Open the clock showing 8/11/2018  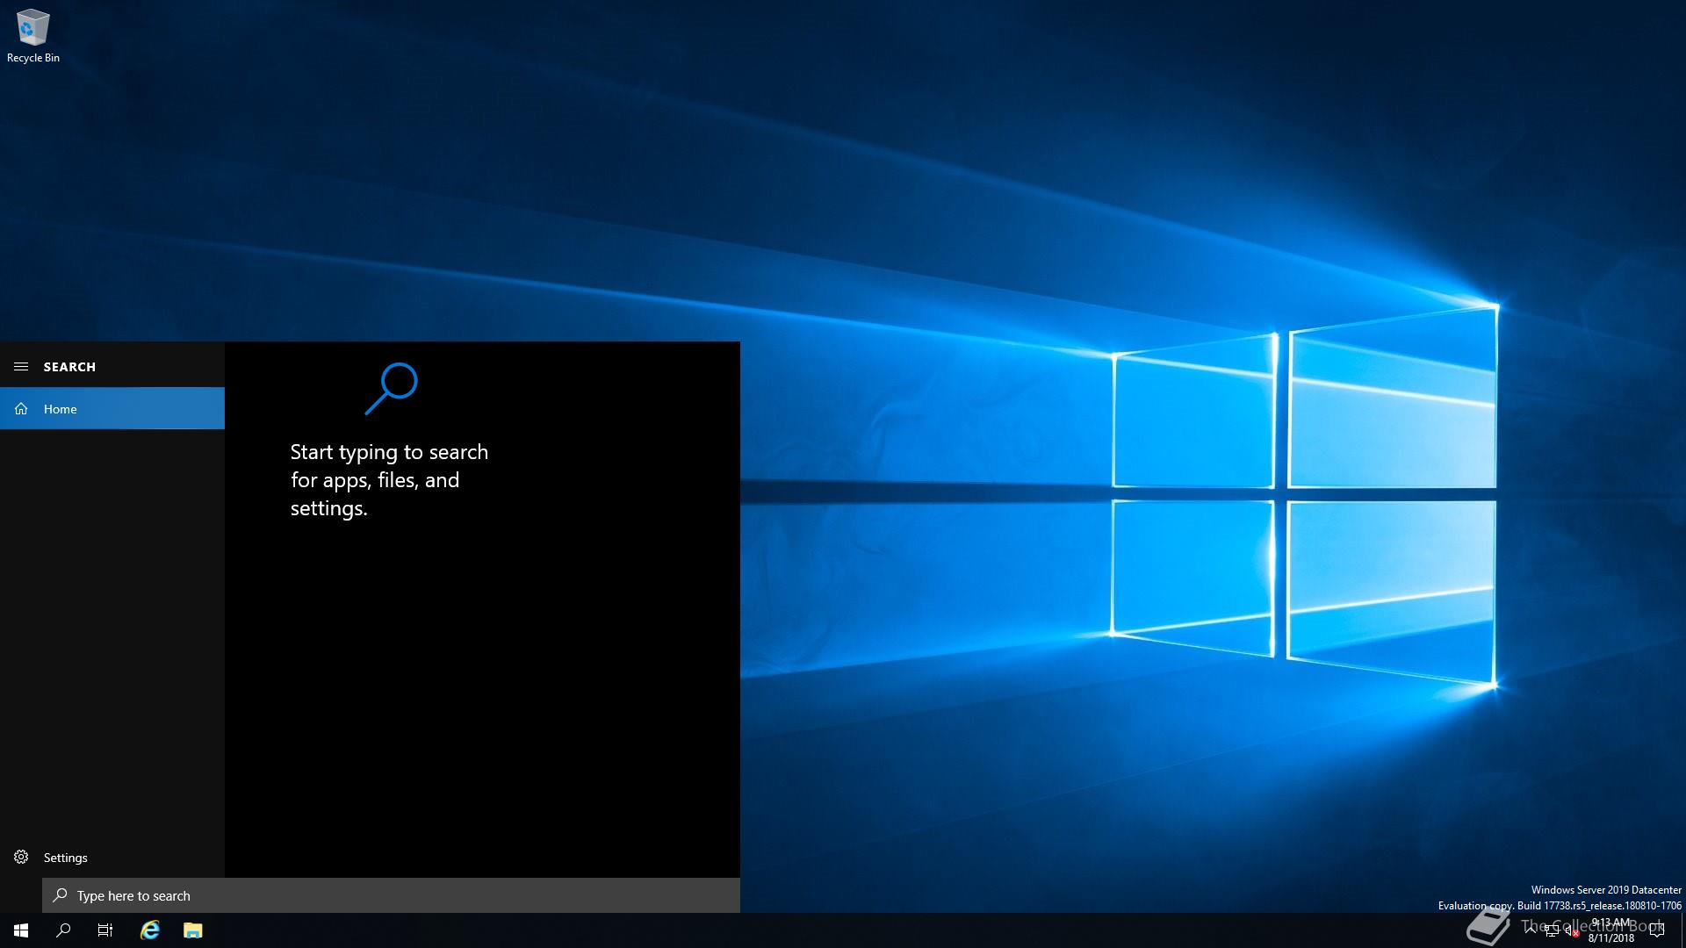click(x=1610, y=930)
